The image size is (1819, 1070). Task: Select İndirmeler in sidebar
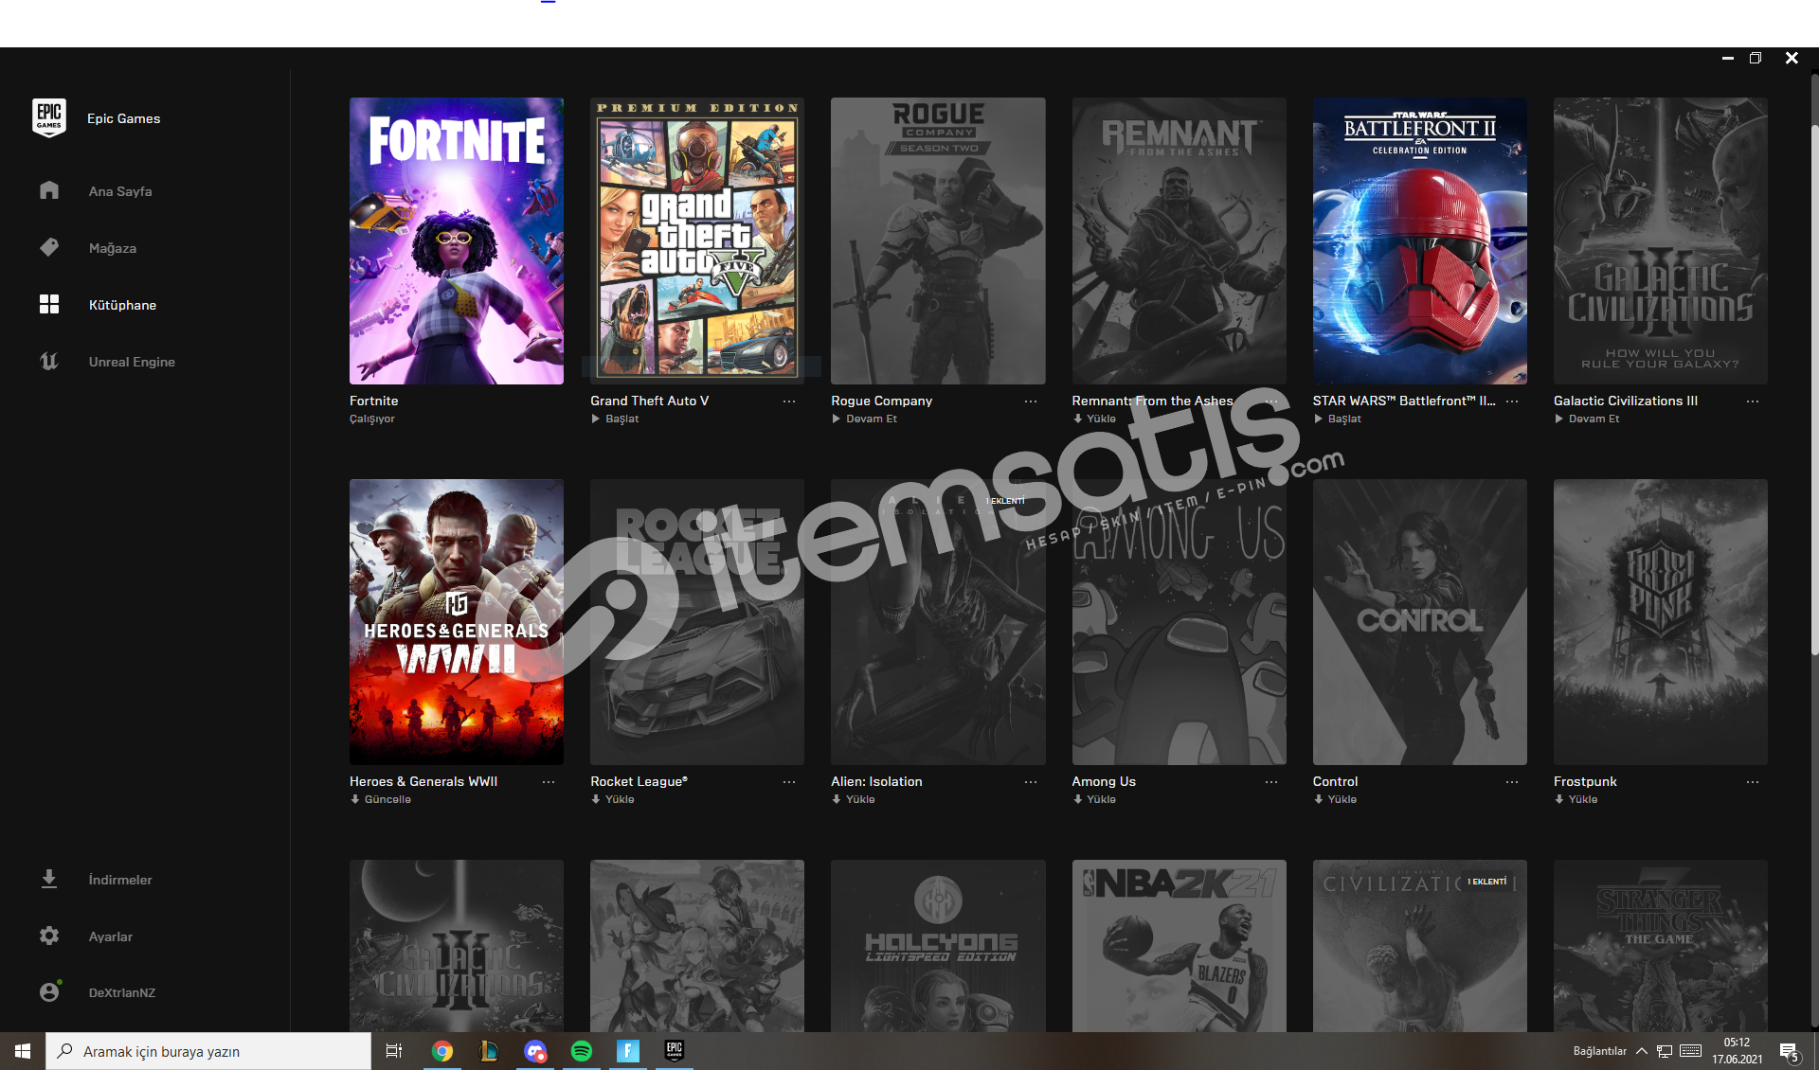(x=120, y=880)
